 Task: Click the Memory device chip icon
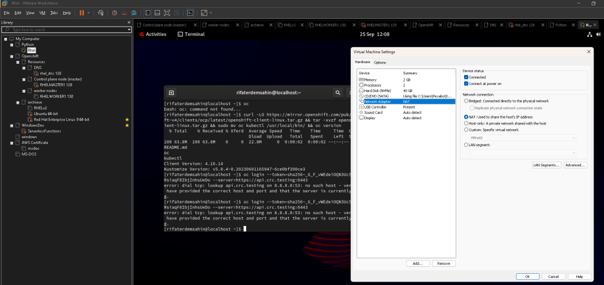361,79
